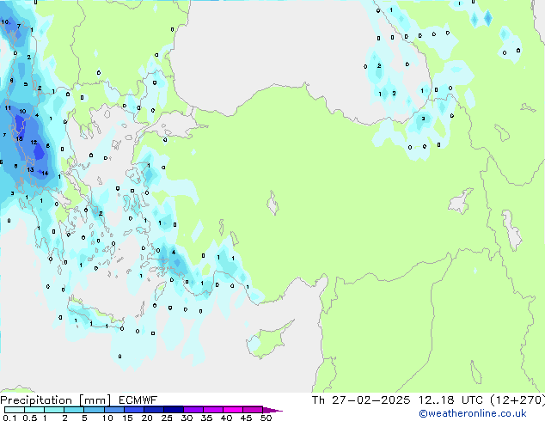Select the 30–35 mm purple legend swatch
545x421 pixels.
click(x=193, y=410)
